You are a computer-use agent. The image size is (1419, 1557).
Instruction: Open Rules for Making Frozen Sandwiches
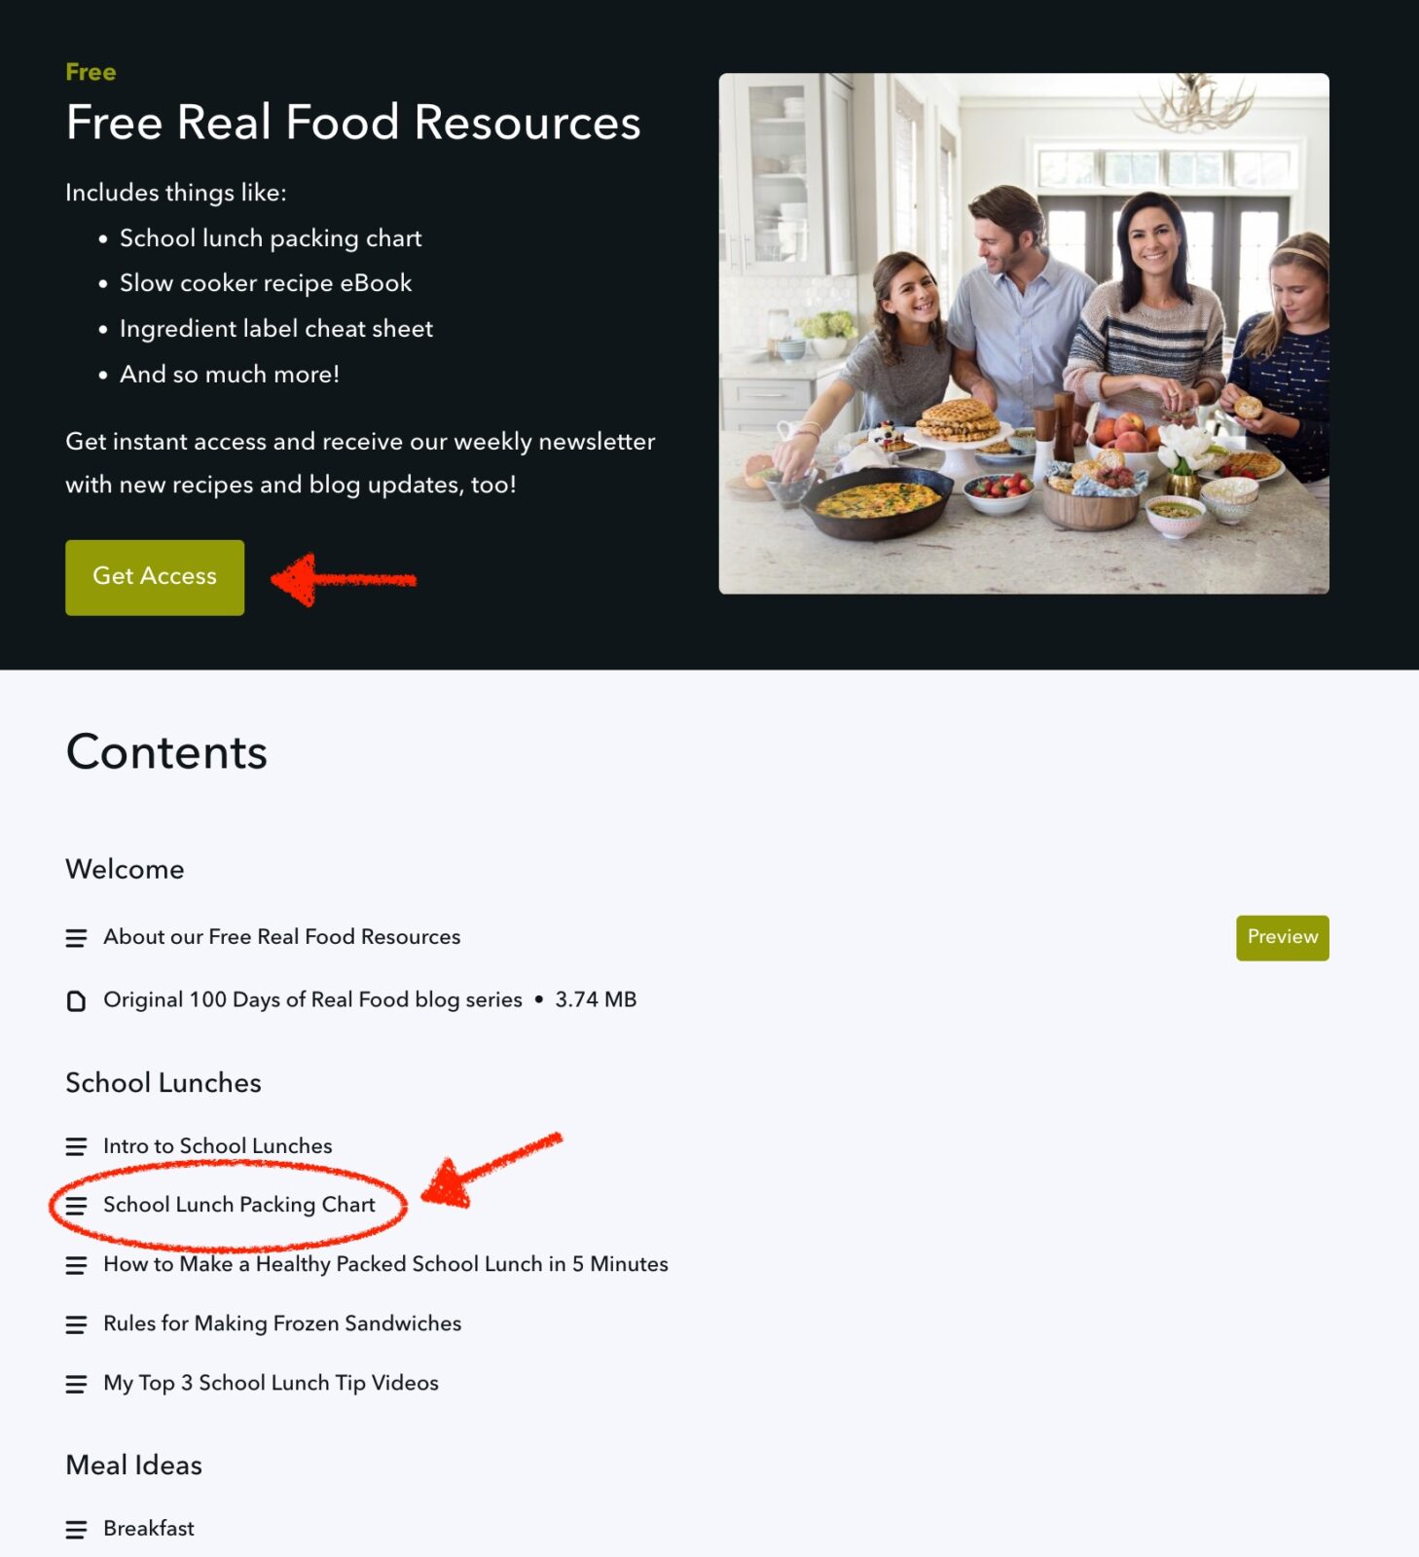pos(282,1323)
